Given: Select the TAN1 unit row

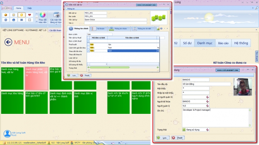Looking at the screenshot, I should pos(123,48).
